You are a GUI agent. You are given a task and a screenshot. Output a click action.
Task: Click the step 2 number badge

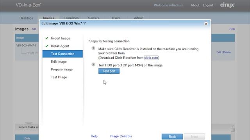pos(93,65)
